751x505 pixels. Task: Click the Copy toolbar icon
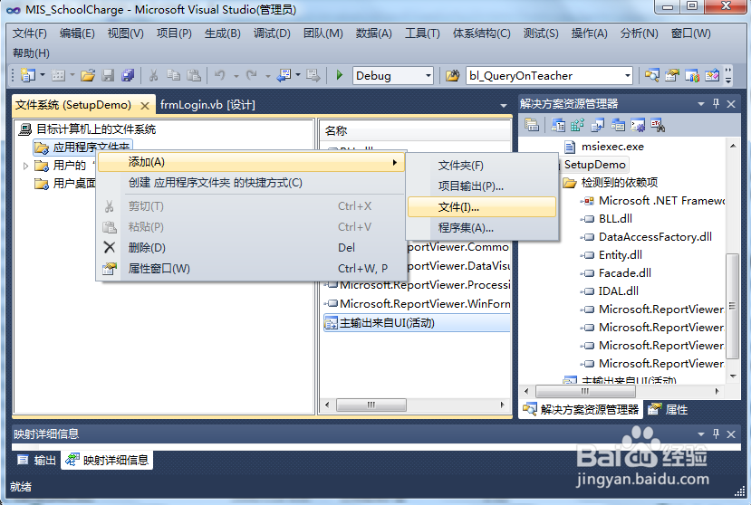point(173,75)
